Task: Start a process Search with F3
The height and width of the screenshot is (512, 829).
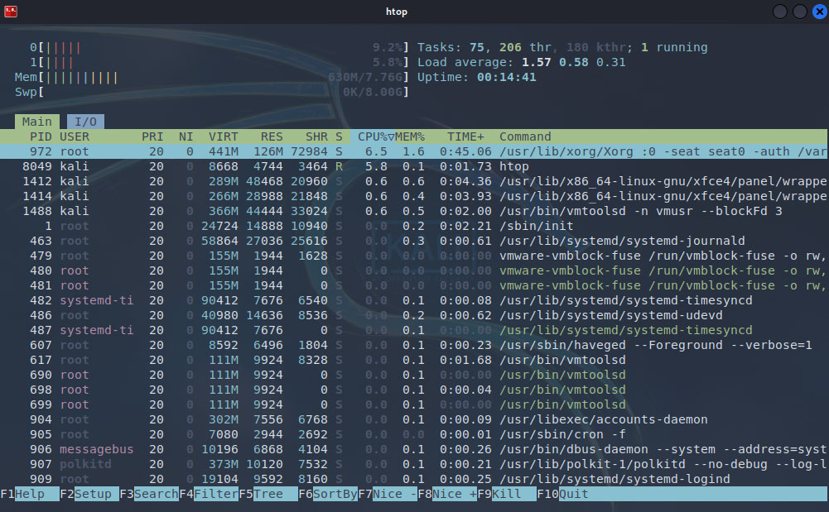Action: tap(149, 494)
